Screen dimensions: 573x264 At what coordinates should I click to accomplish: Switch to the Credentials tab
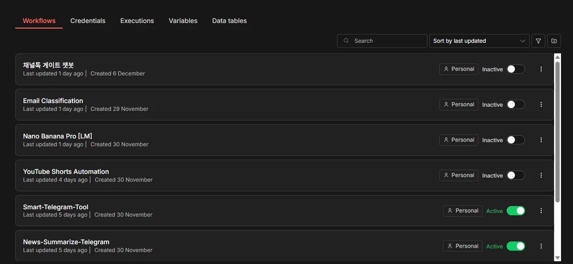click(88, 21)
